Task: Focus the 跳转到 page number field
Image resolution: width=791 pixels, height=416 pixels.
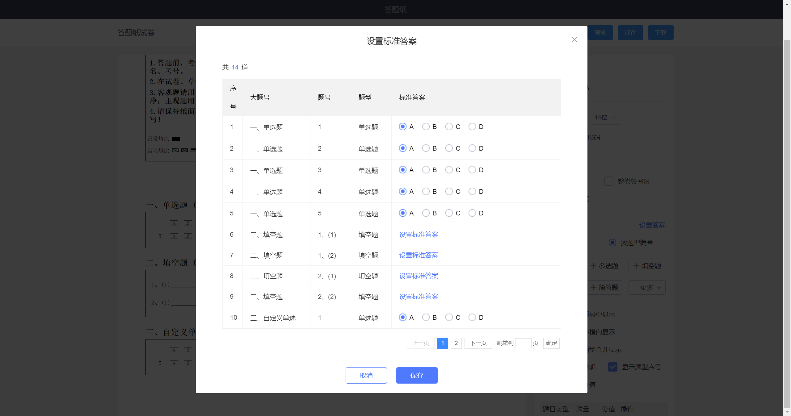Action: (523, 343)
